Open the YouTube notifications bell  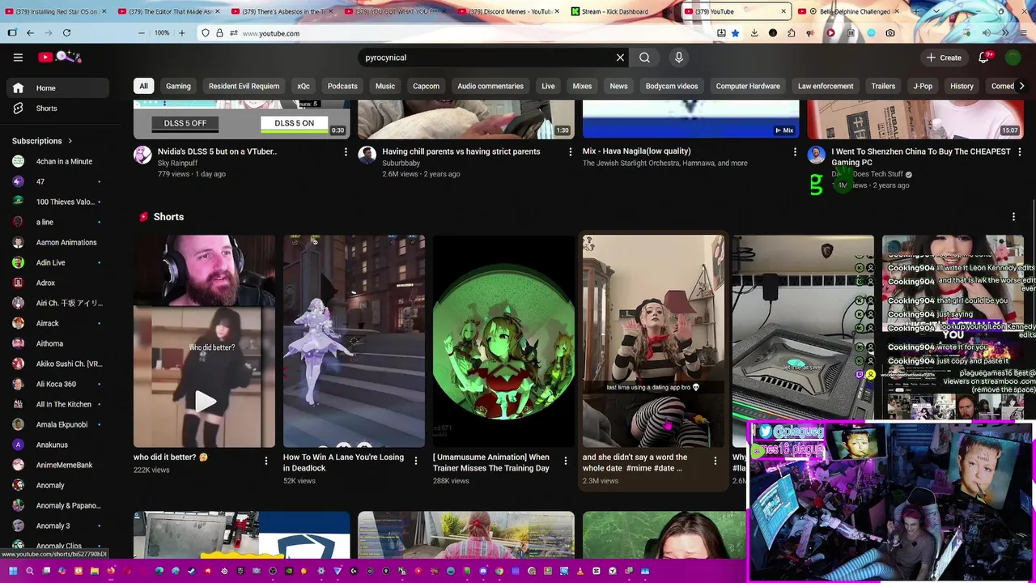tap(984, 57)
